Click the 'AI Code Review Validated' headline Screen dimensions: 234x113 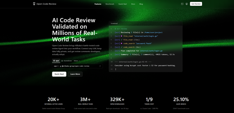coord(75,30)
